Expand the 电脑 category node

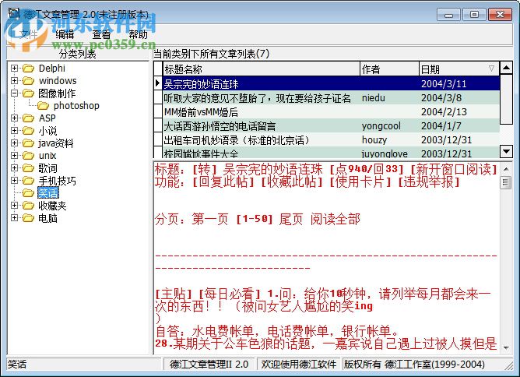tap(14, 217)
